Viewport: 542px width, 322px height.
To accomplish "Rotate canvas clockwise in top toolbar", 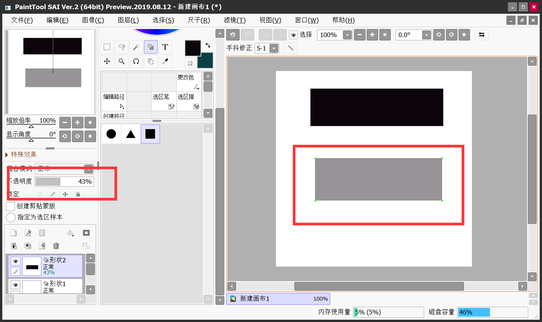I will pyautogui.click(x=452, y=35).
